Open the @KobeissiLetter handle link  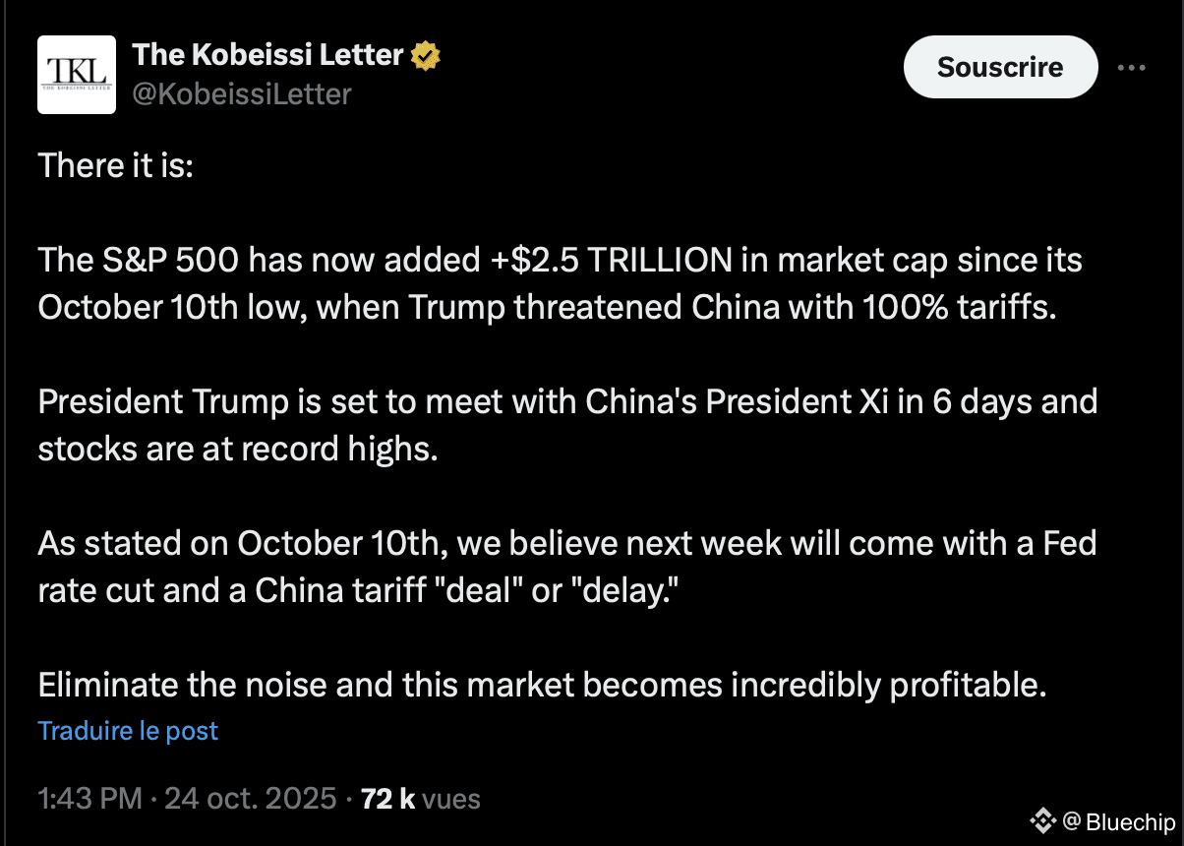[x=241, y=93]
